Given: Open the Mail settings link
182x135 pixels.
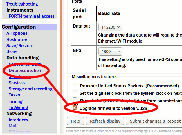Looking at the screenshot, I should [x=13, y=126].
